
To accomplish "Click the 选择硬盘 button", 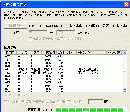I will tap(15, 26).
